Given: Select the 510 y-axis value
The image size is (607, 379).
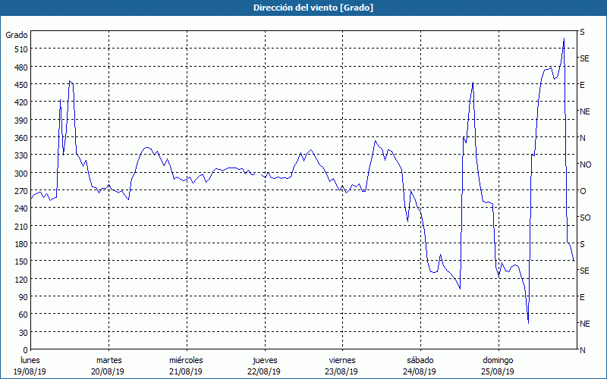Looking at the screenshot, I should coord(21,49).
